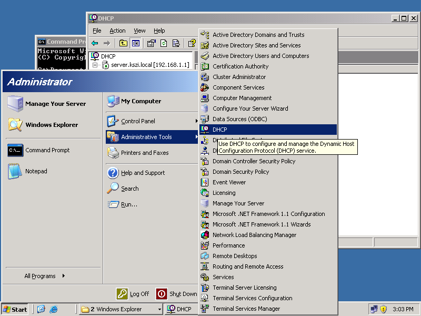Open the Run dialog

pyautogui.click(x=153, y=204)
